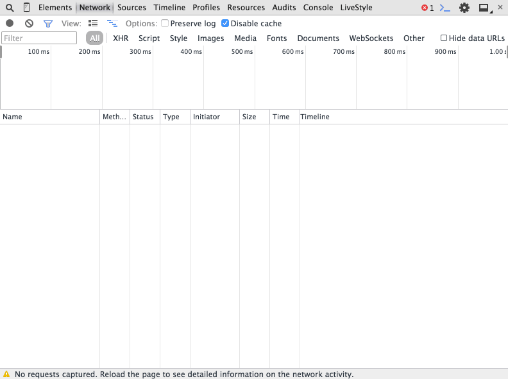The image size is (508, 379).
Task: Open the Timeline tab
Action: pos(169,8)
